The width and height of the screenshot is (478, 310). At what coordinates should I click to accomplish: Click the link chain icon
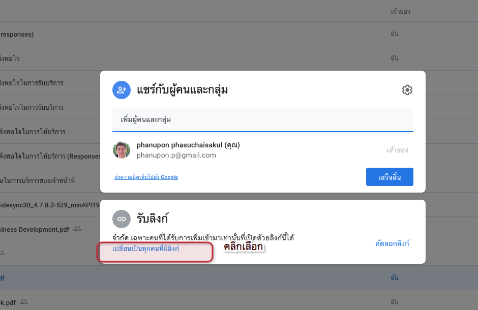point(122,219)
